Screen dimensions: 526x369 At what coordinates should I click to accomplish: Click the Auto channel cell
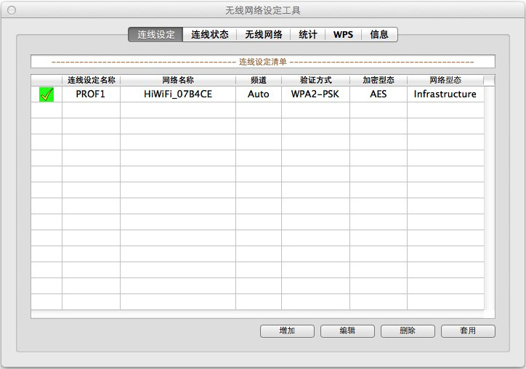click(x=259, y=94)
